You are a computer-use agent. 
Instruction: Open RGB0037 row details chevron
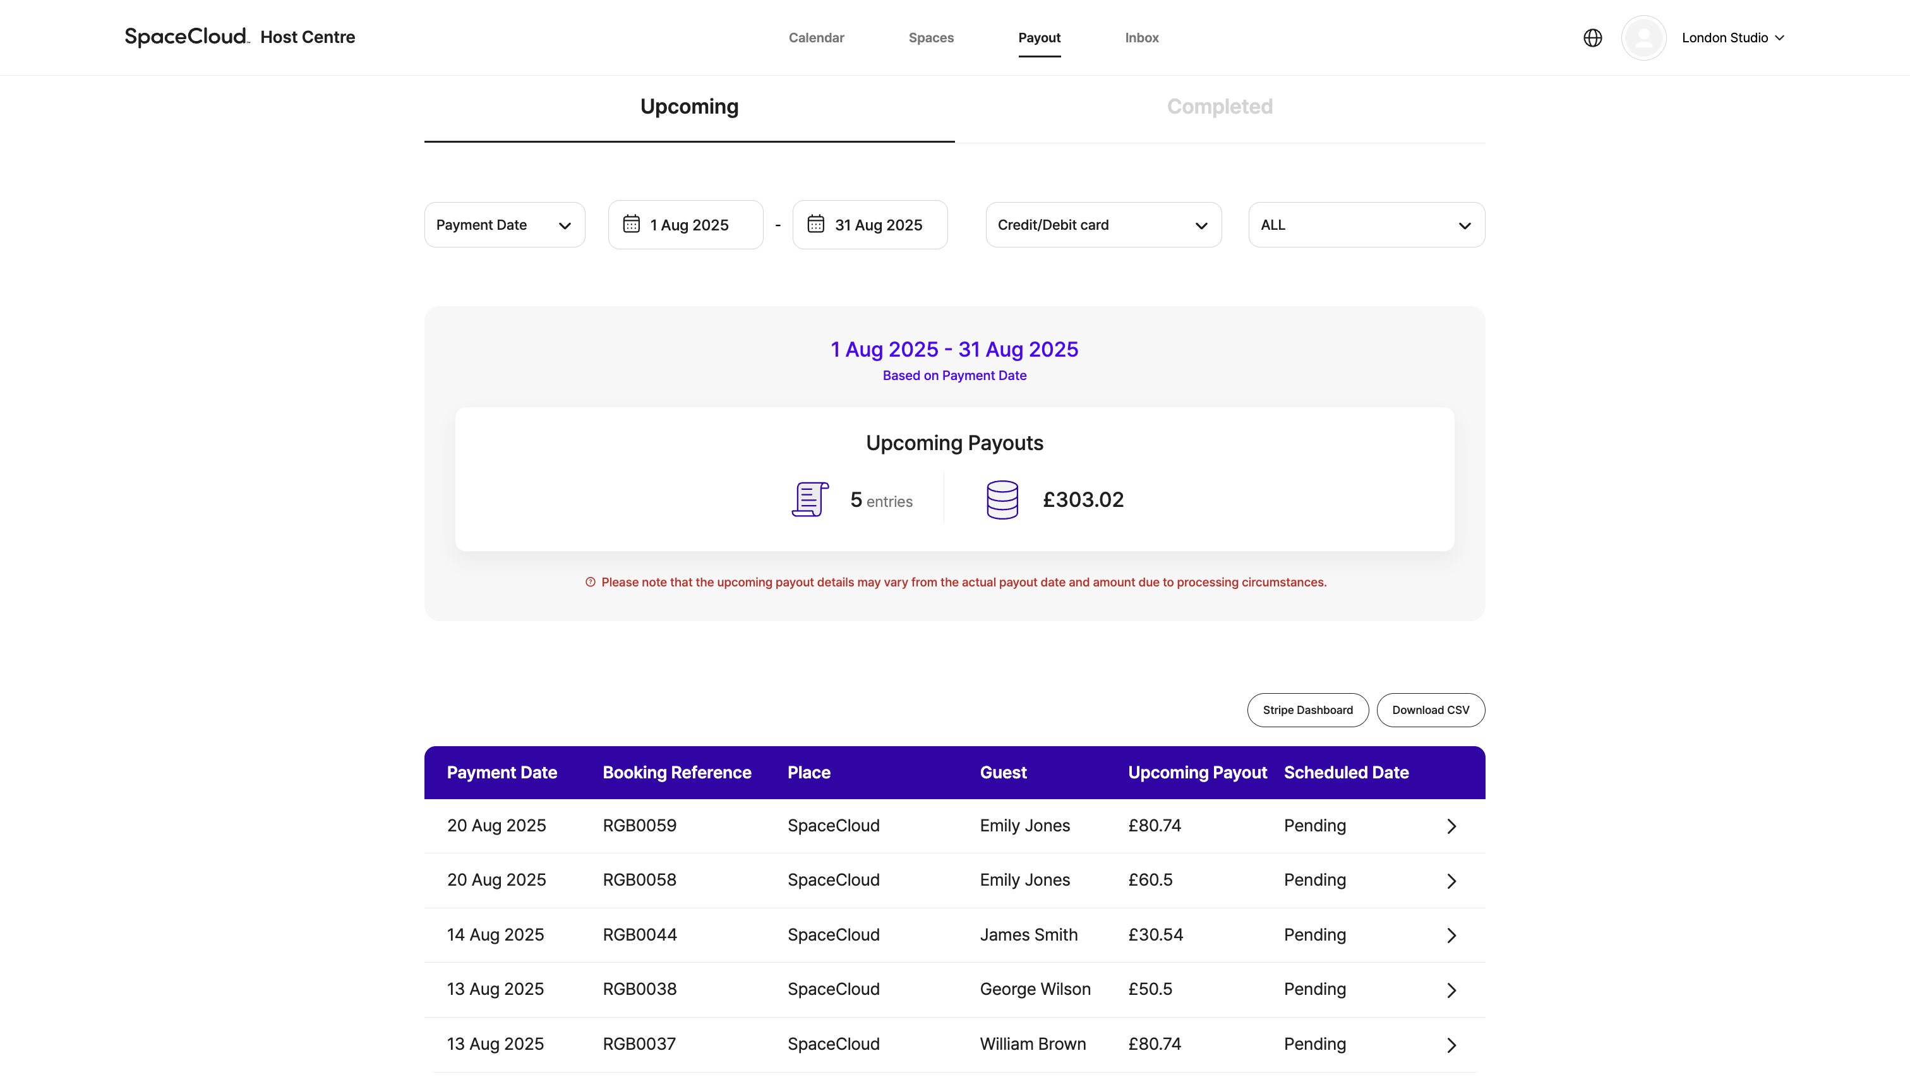click(x=1451, y=1045)
